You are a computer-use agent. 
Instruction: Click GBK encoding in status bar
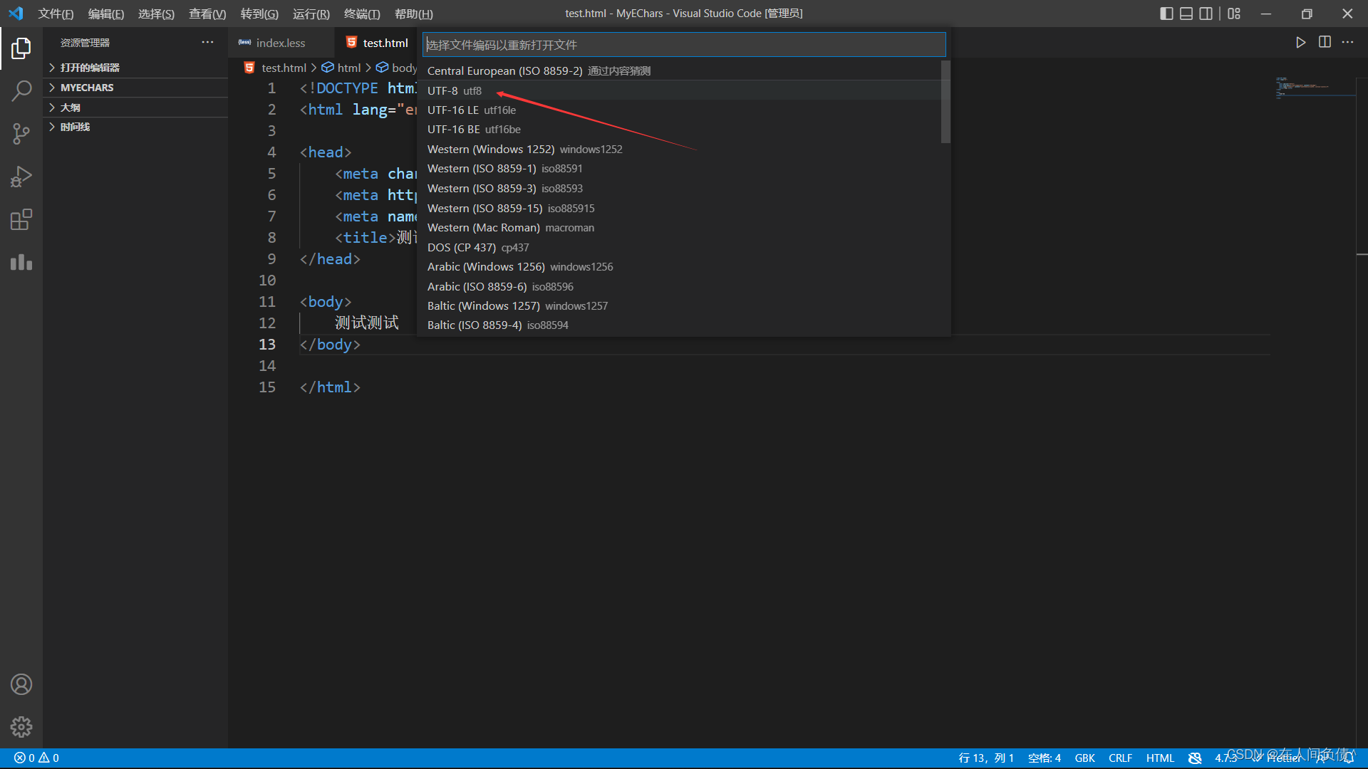[1084, 758]
